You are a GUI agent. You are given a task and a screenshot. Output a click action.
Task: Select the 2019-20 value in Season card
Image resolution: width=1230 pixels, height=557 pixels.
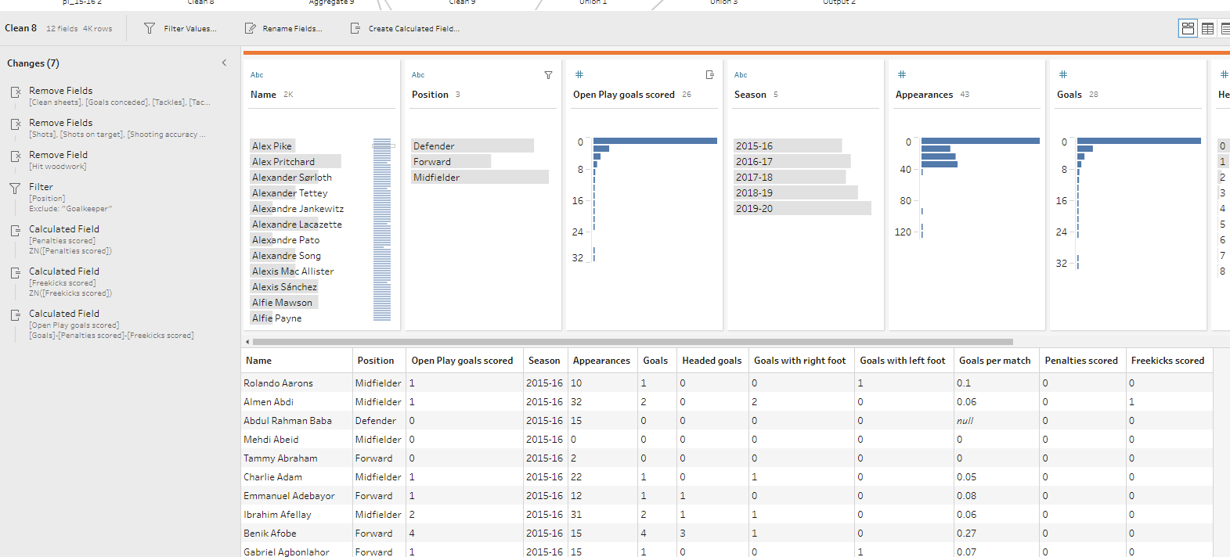(x=754, y=209)
